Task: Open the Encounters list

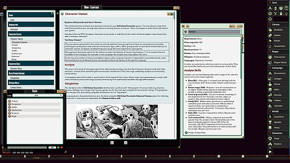Action: coord(278,73)
